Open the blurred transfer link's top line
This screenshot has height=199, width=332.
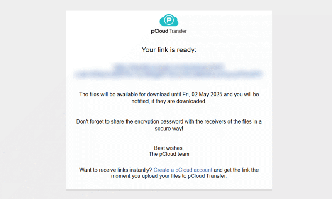click(x=169, y=66)
